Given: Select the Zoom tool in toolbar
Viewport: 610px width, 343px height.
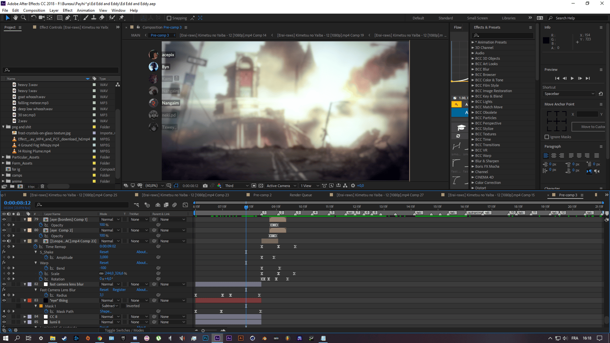Looking at the screenshot, I should coord(24,18).
